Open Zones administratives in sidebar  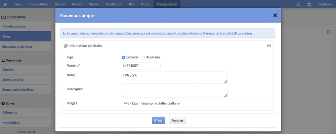click(x=26, y=89)
